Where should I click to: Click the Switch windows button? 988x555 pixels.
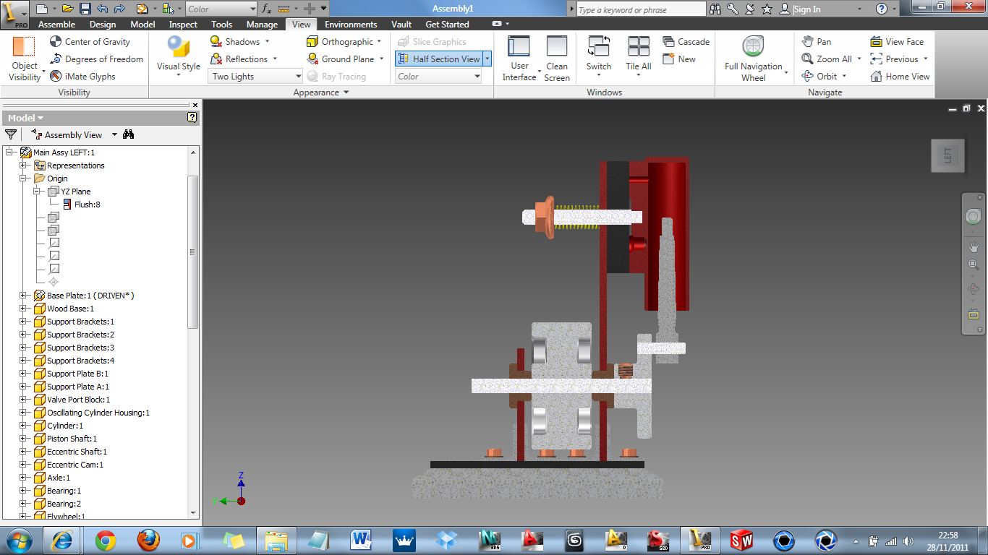[599, 56]
